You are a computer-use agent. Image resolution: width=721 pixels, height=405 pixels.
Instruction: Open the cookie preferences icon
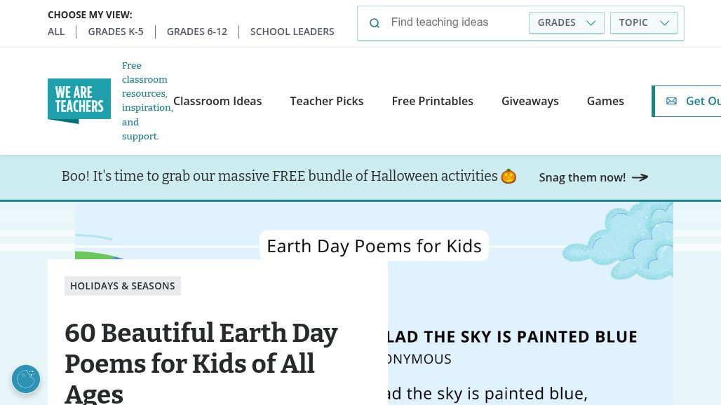click(x=26, y=379)
